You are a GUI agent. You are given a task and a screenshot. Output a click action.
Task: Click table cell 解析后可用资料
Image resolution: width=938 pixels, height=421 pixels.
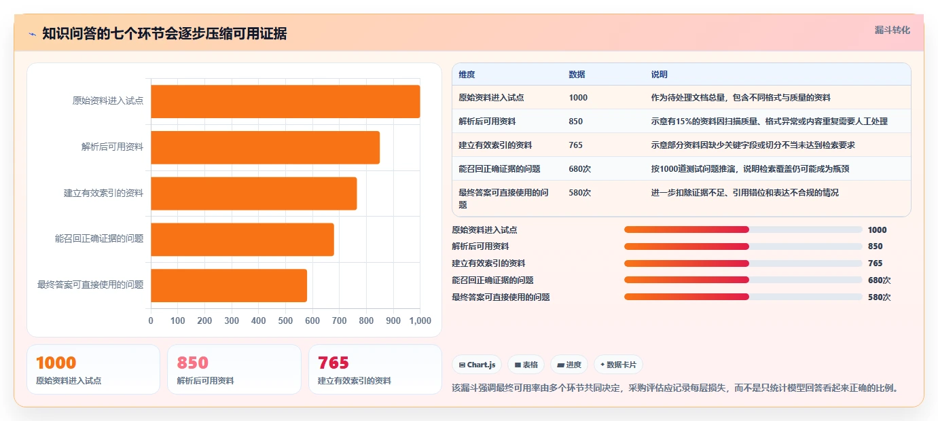pyautogui.click(x=487, y=122)
